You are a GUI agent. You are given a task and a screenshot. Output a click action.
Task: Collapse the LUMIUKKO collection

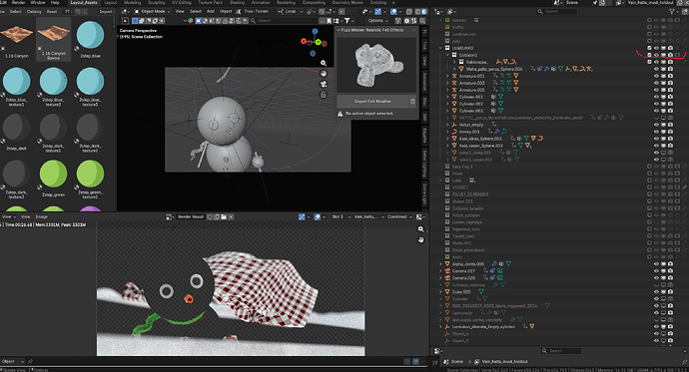(440, 48)
